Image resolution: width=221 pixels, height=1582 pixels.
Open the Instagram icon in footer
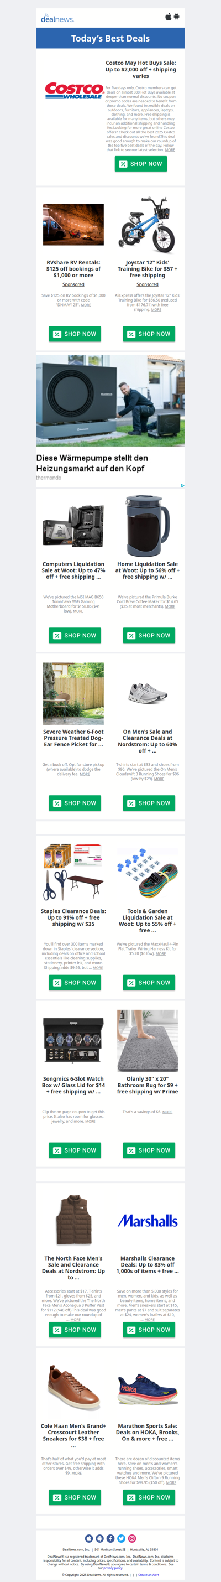(131, 1538)
